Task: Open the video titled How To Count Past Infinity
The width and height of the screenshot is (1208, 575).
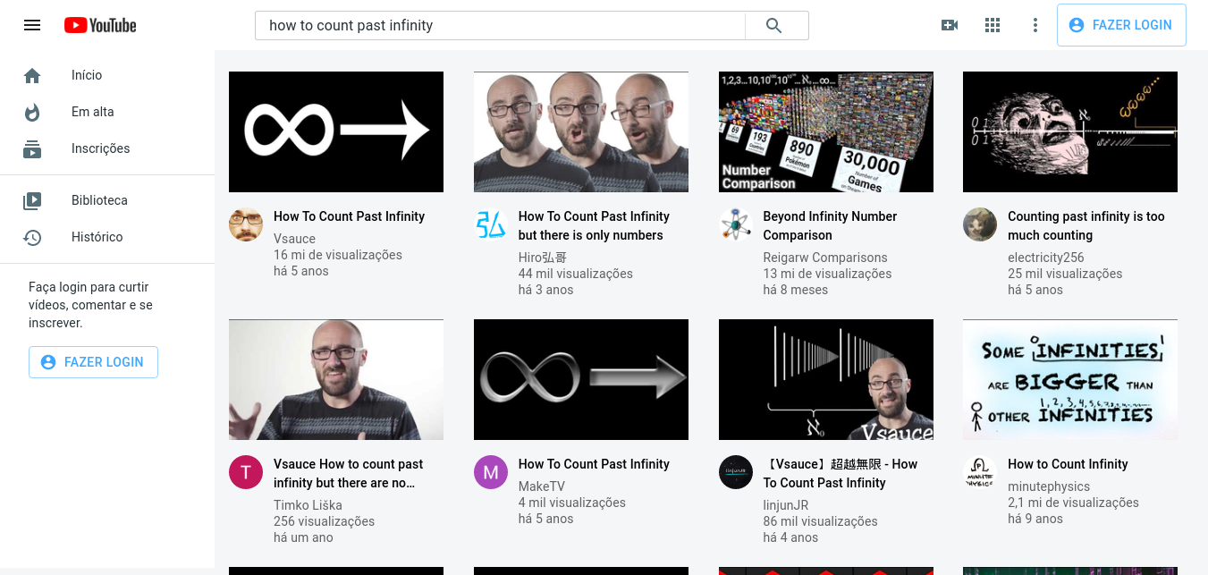Action: 349,216
